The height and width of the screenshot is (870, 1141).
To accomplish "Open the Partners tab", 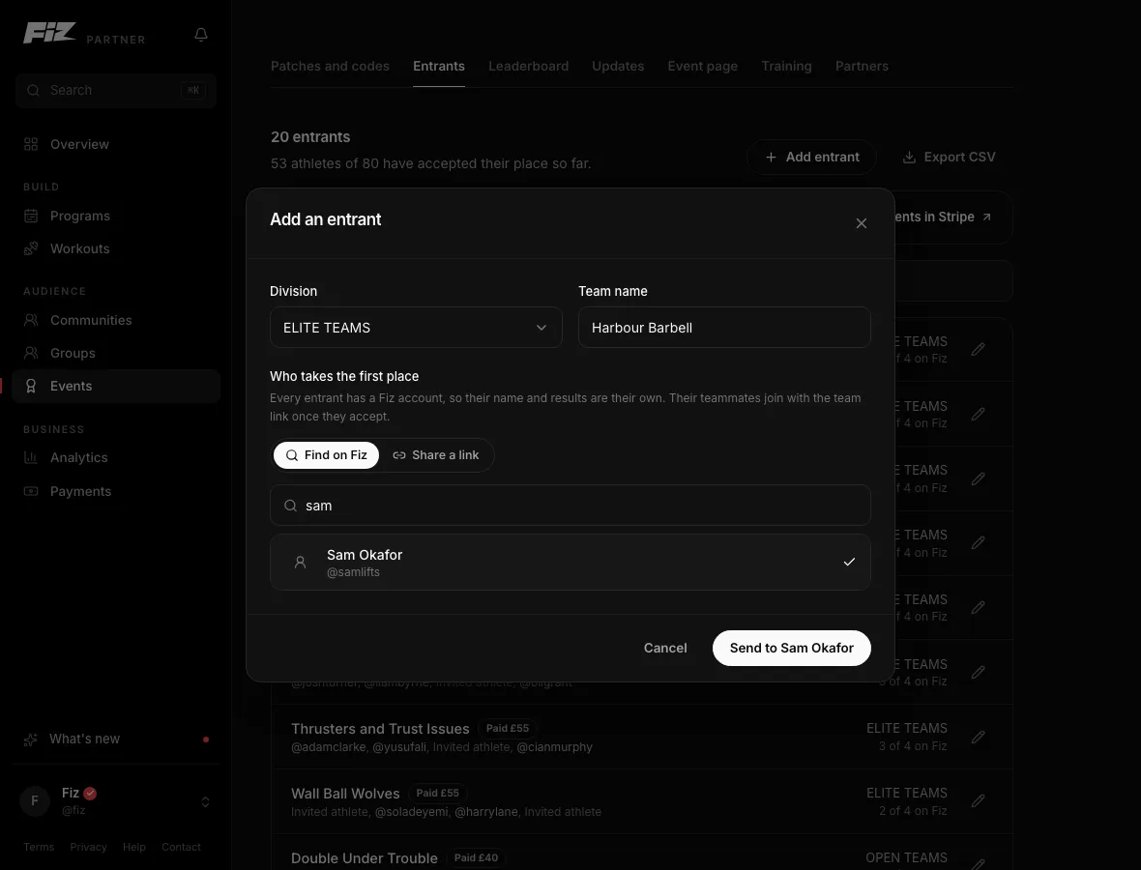I will [862, 66].
